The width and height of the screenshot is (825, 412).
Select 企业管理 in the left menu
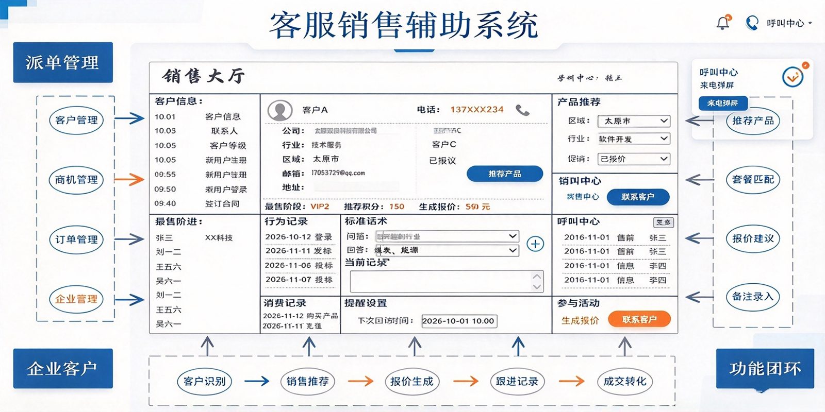[76, 299]
